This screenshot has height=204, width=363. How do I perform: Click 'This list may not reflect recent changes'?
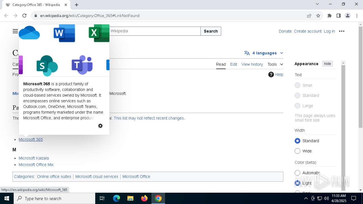pos(149,118)
